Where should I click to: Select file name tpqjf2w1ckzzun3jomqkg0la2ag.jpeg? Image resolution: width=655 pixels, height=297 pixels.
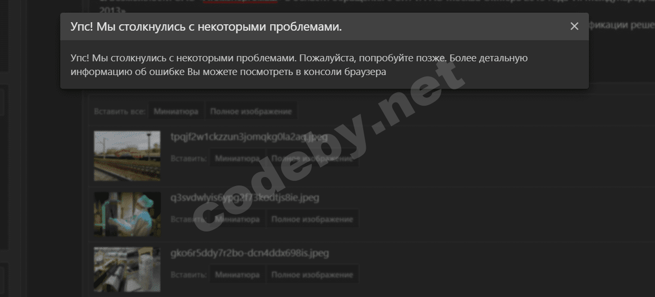249,137
